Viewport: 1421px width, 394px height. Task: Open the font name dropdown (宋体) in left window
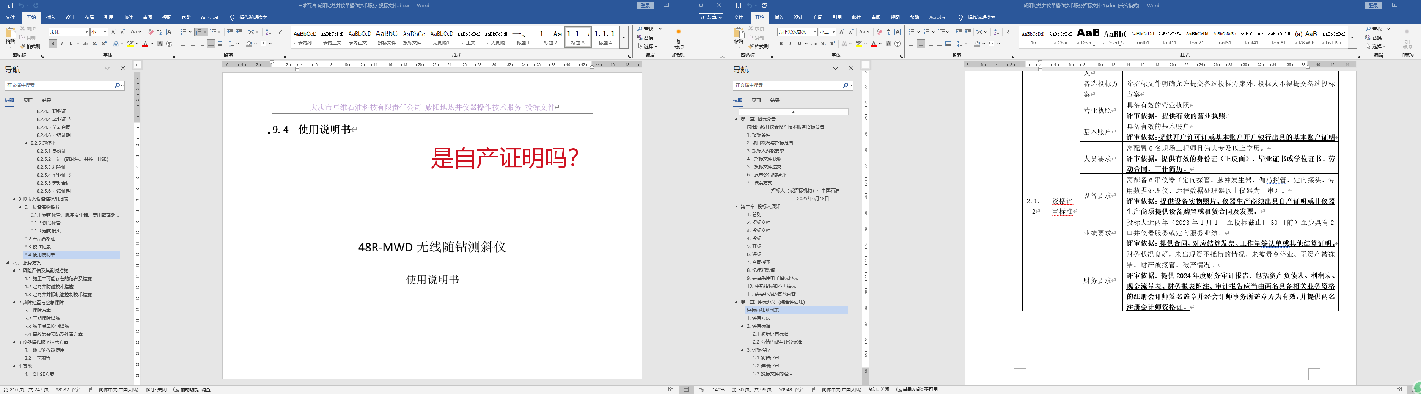click(86, 32)
